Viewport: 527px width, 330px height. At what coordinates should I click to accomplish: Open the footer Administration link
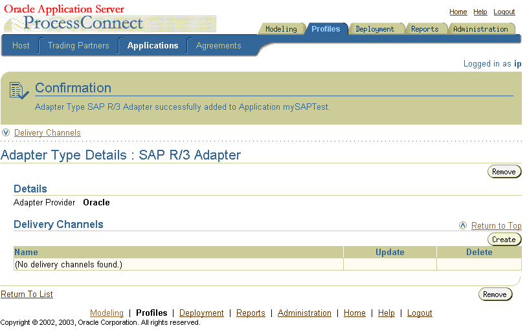(x=304, y=313)
